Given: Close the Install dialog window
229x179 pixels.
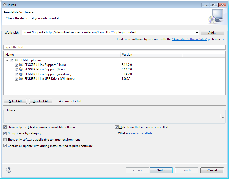Looking at the screenshot, I should point(222,5).
